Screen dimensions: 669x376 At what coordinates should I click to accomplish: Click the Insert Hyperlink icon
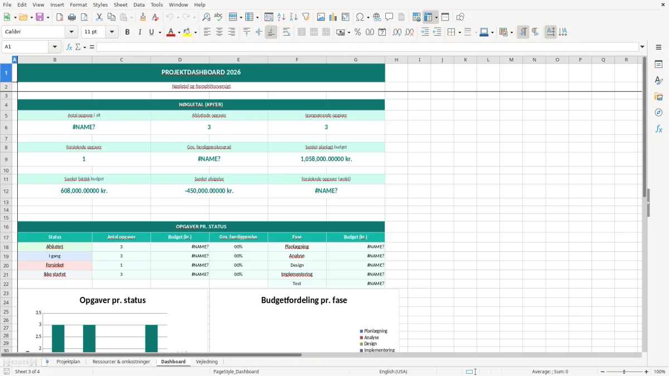377,17
